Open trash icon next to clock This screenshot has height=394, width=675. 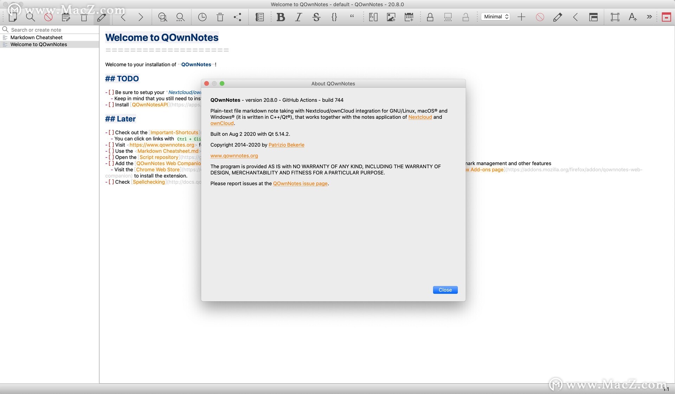pos(220,17)
